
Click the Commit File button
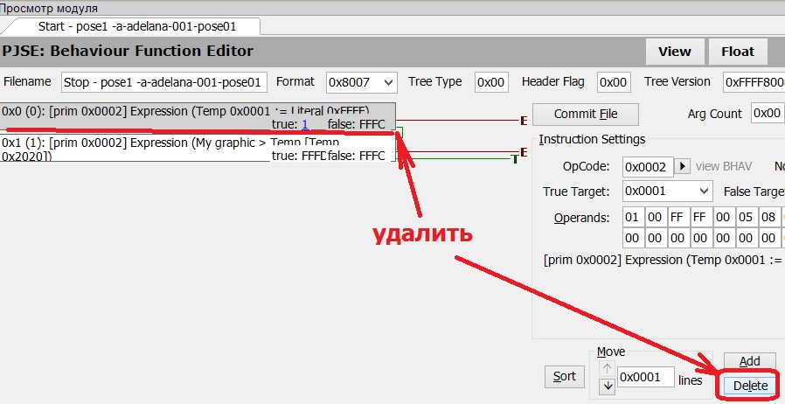point(585,114)
